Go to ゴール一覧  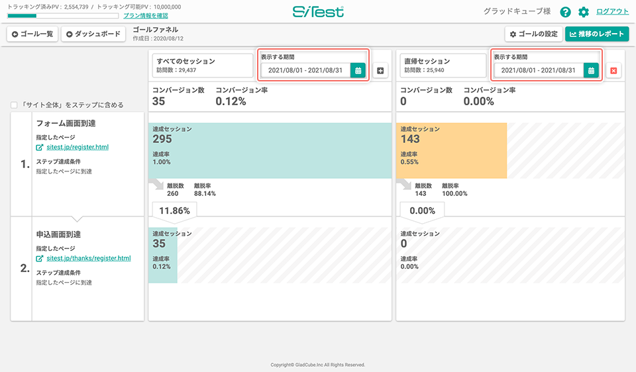32,34
